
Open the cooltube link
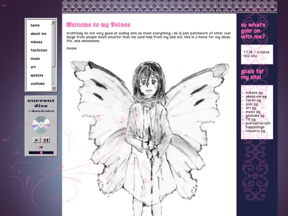37,84
